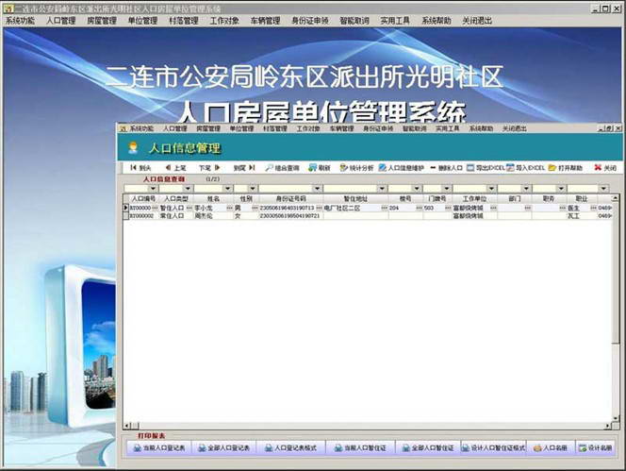
Task: Click the grid's vertical scrollbar up arrow
Action: tap(616, 198)
